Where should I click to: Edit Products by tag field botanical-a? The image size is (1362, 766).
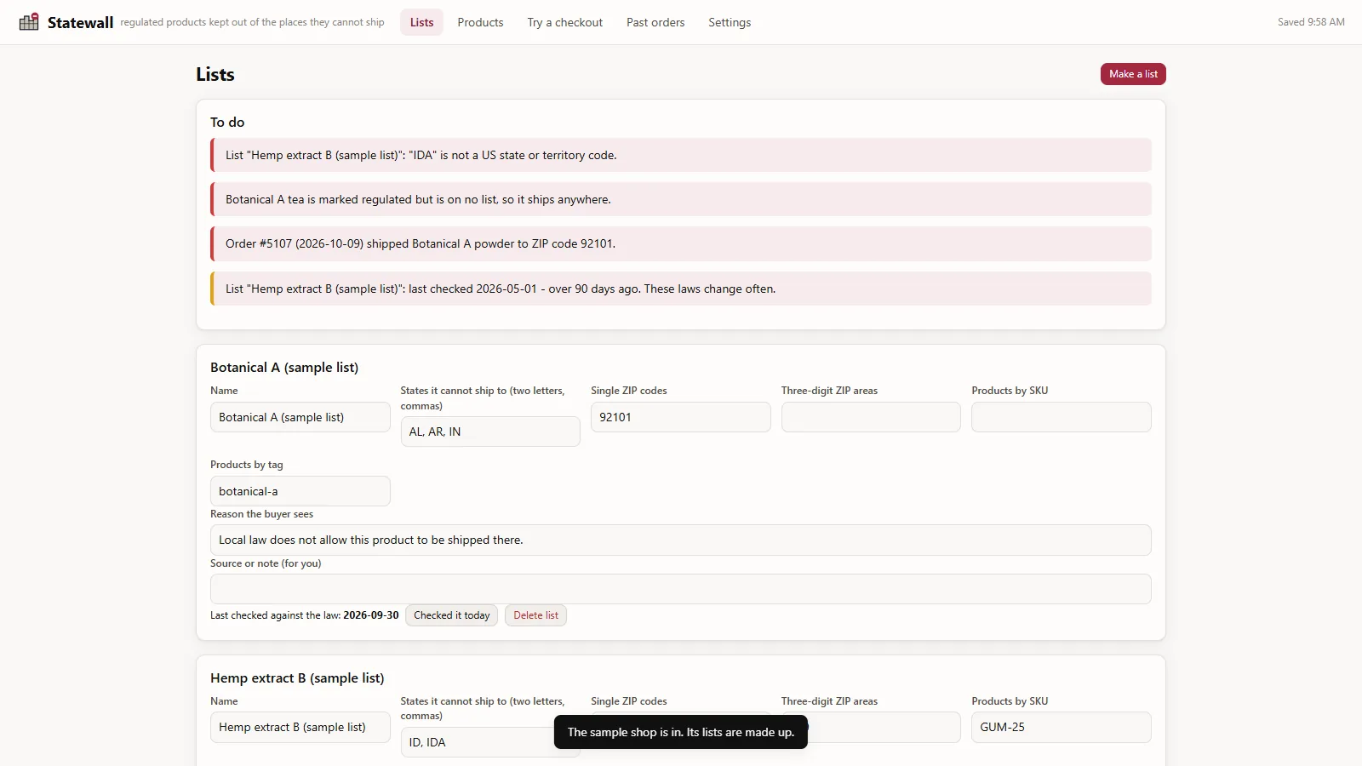(300, 491)
